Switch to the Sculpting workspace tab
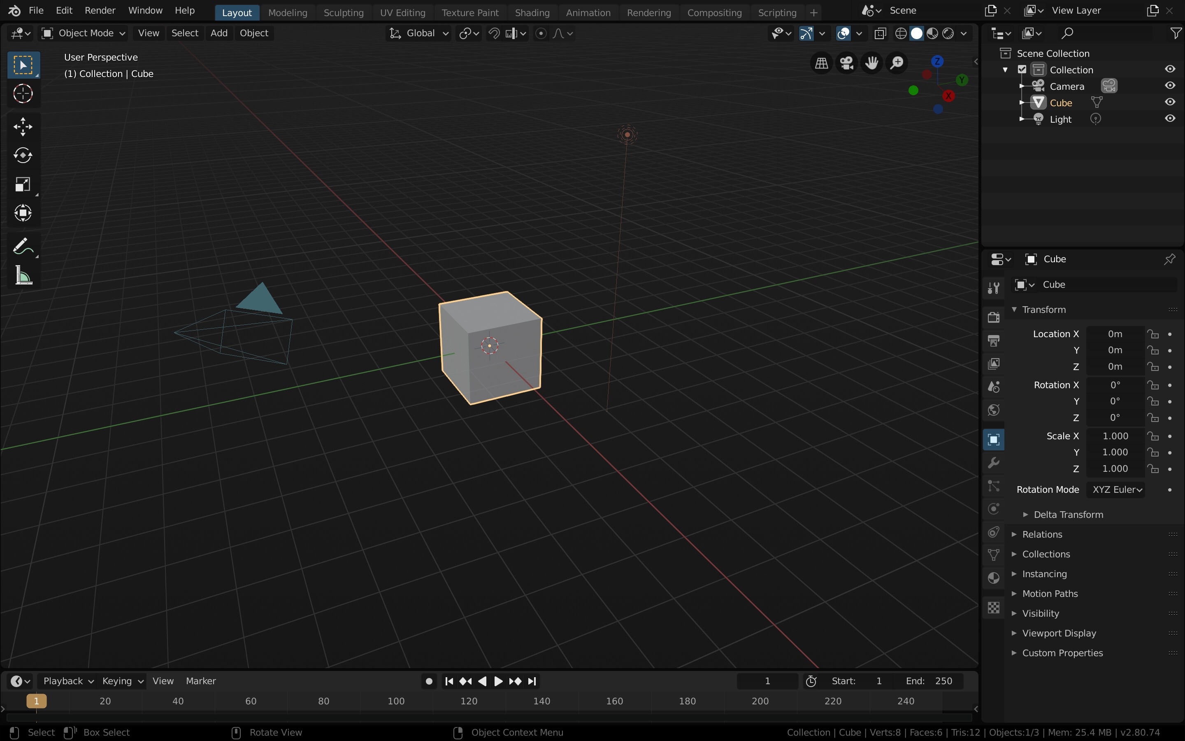The image size is (1185, 741). pyautogui.click(x=343, y=13)
